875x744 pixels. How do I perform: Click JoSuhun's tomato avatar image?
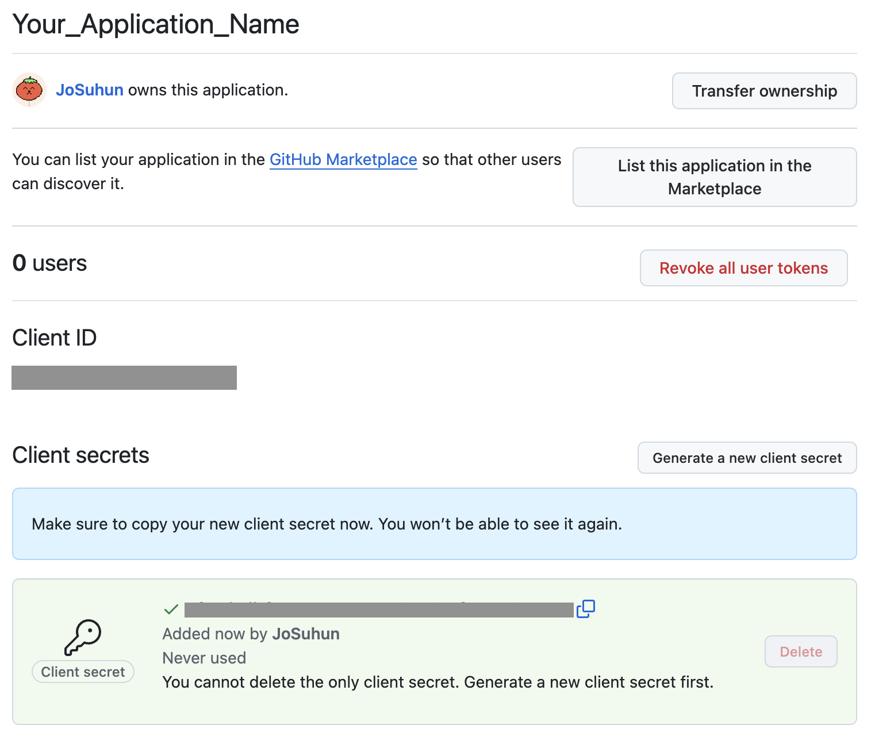(x=29, y=90)
